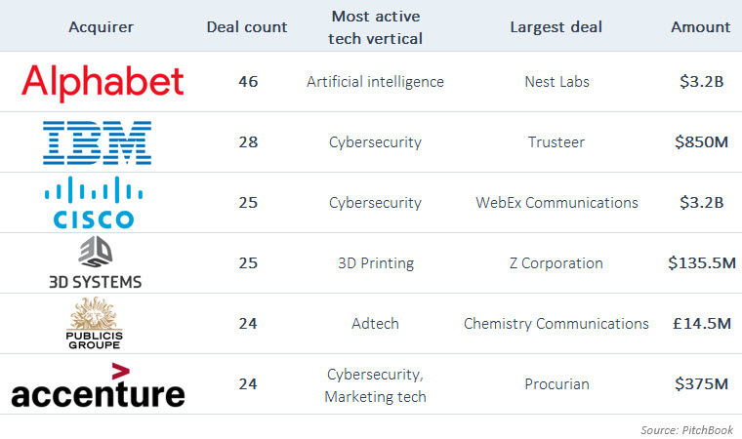Select the Cisco logo
This screenshot has height=439, width=742.
tap(96, 202)
